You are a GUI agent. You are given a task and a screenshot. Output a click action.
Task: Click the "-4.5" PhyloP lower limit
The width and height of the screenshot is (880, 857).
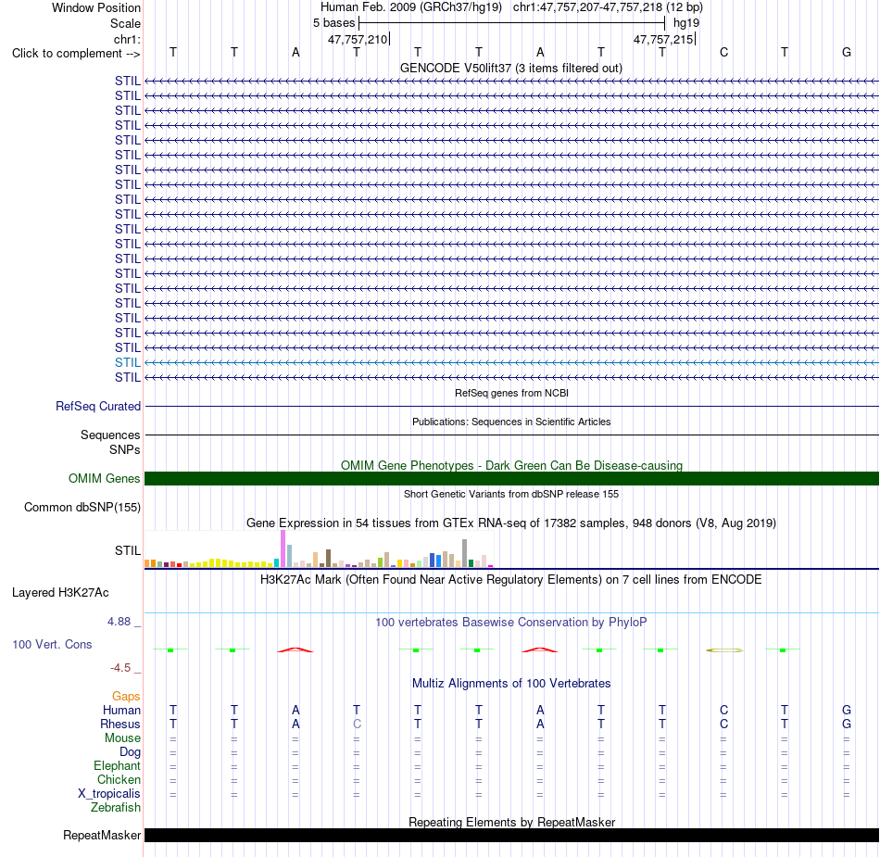[120, 668]
